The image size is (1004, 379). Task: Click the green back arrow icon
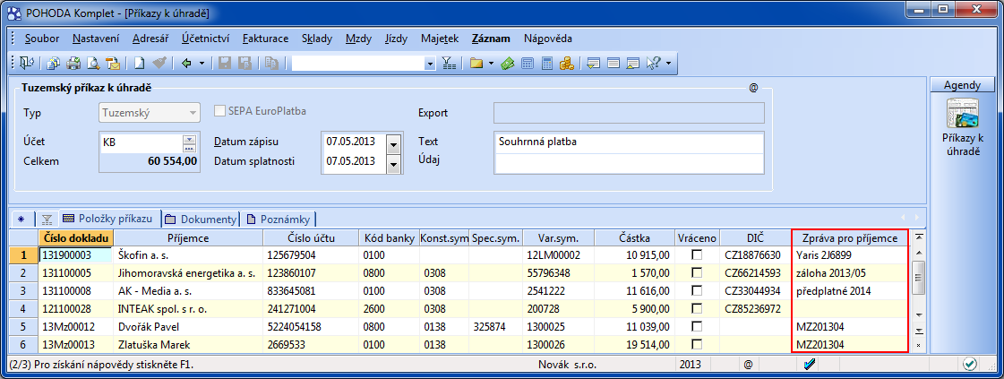coord(186,63)
